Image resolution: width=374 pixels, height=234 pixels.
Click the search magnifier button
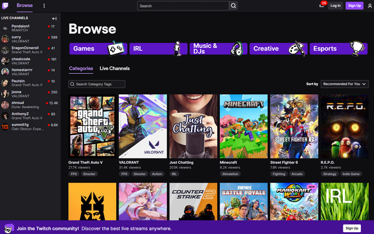234,6
